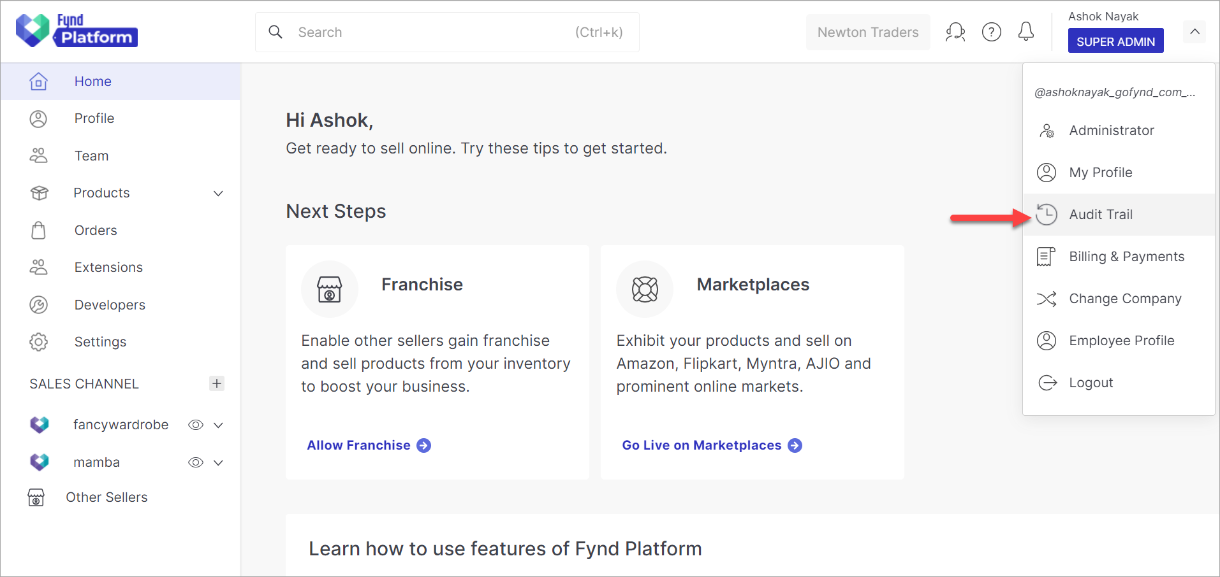Click the Marketplaces card icon

(x=645, y=289)
